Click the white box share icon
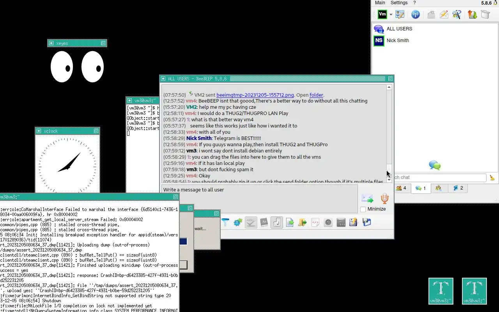This screenshot has height=312, width=499. (x=485, y=14)
